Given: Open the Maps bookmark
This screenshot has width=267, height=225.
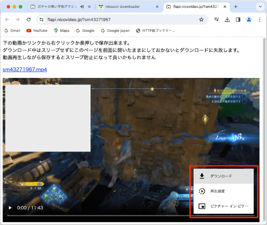Looking at the screenshot, I should coord(62,30).
